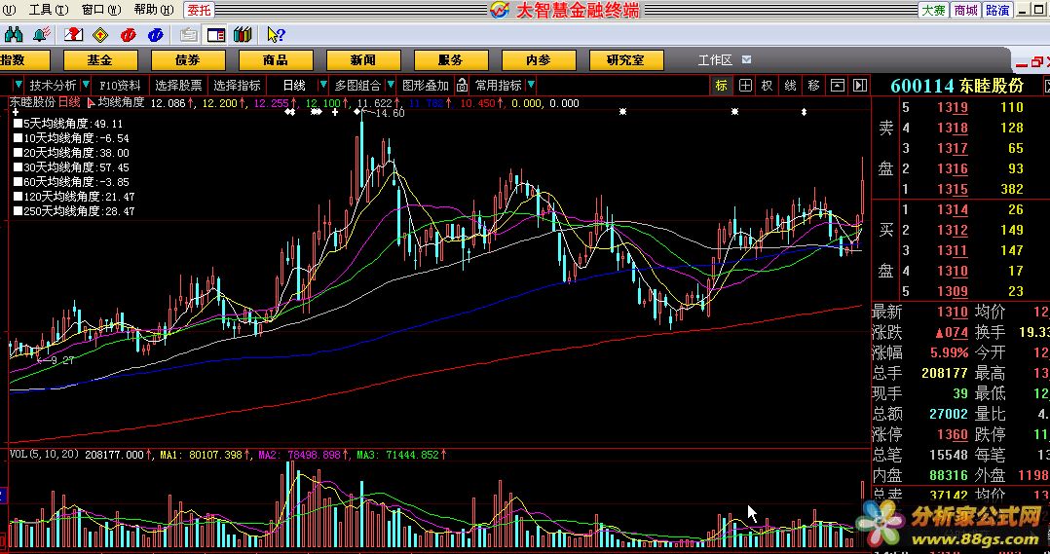Click the 图形叠加 button
Screen dimensions: 1050x554
426,85
